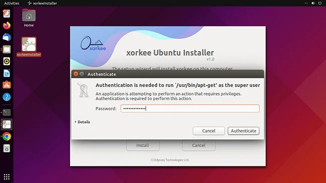Click the Authenticate dialog title bar
Viewport: 326px width, 183px height.
point(168,74)
